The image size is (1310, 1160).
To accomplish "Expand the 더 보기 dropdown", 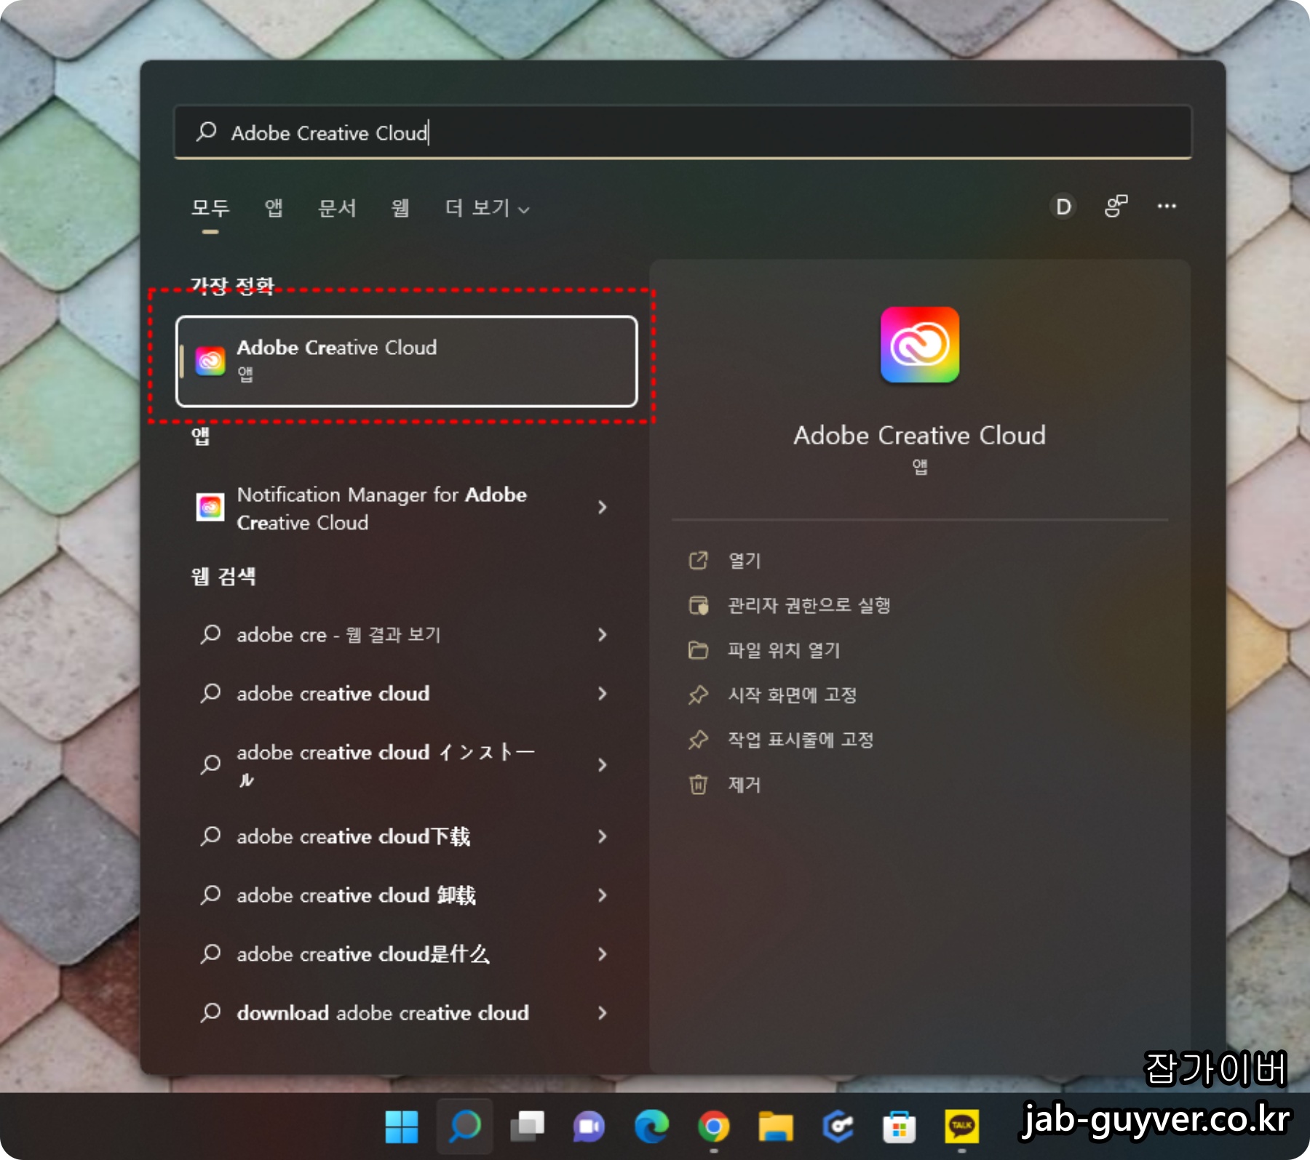I will [487, 208].
